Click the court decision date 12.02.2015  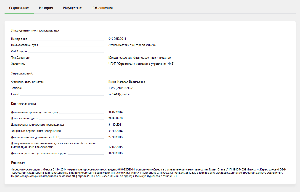[116, 147]
